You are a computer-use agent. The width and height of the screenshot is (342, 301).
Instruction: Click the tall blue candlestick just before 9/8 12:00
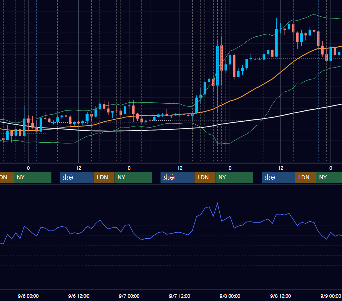pos(276,43)
